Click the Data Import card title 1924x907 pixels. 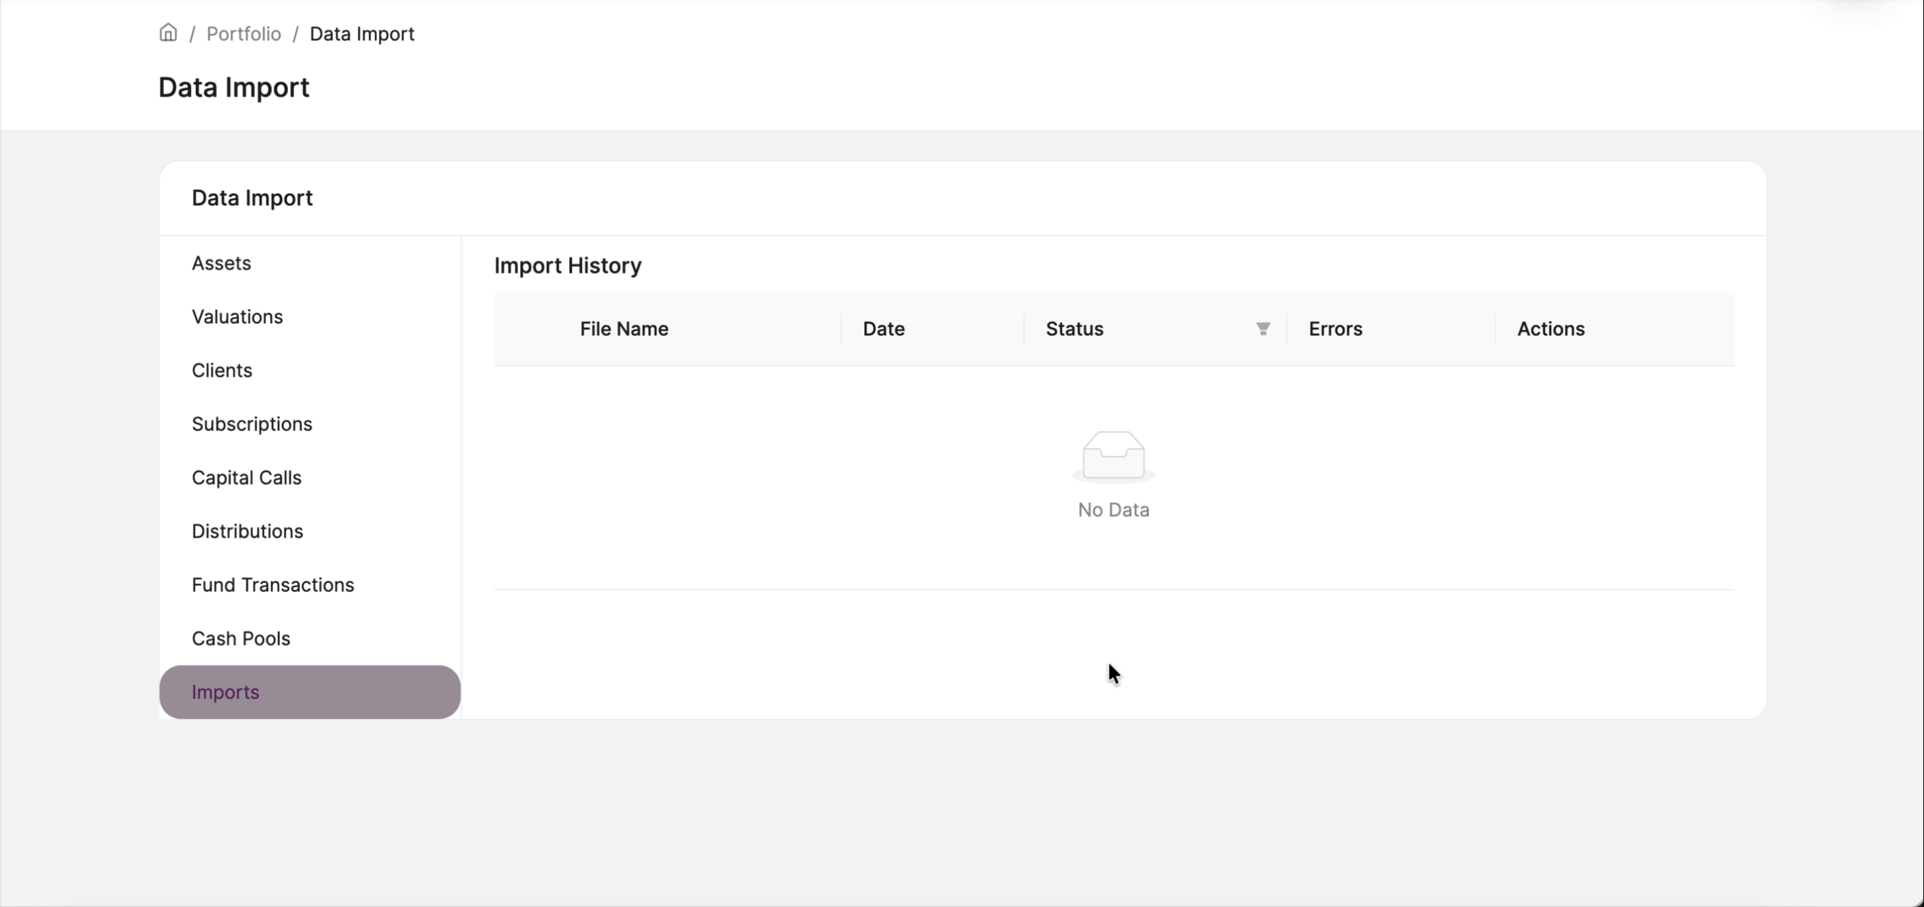(252, 198)
